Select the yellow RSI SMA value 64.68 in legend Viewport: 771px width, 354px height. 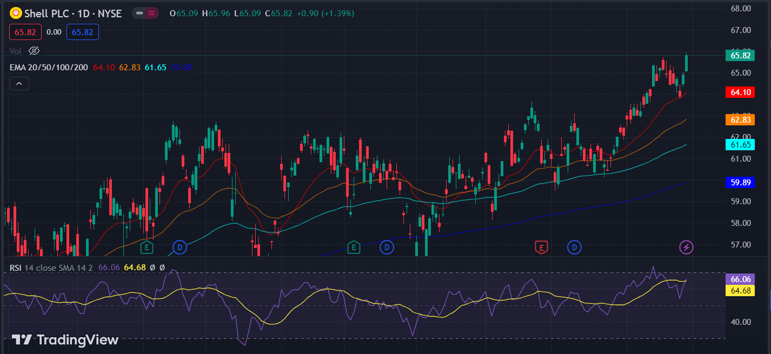[x=135, y=267]
